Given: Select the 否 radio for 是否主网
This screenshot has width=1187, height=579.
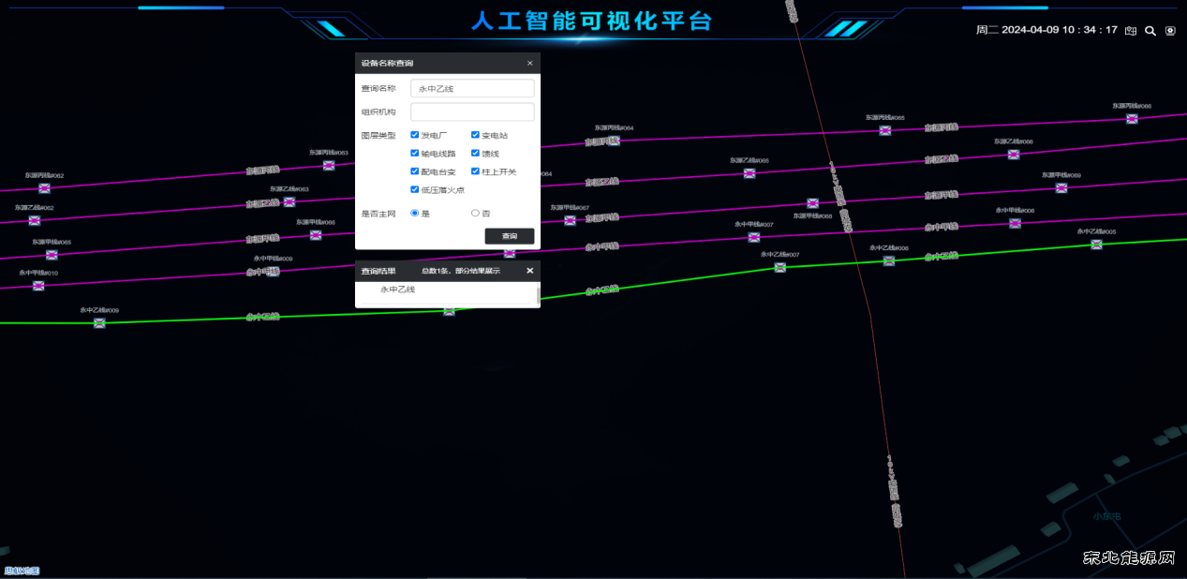Looking at the screenshot, I should [x=475, y=214].
